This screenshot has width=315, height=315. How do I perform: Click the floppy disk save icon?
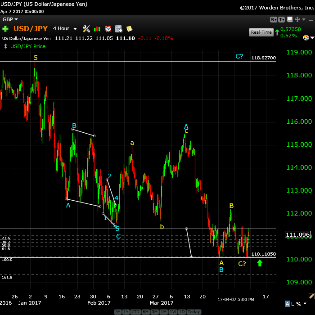(290, 19)
